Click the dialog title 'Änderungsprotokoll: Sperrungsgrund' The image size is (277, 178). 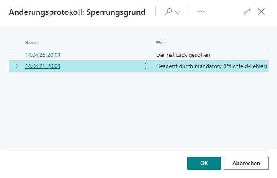click(77, 12)
